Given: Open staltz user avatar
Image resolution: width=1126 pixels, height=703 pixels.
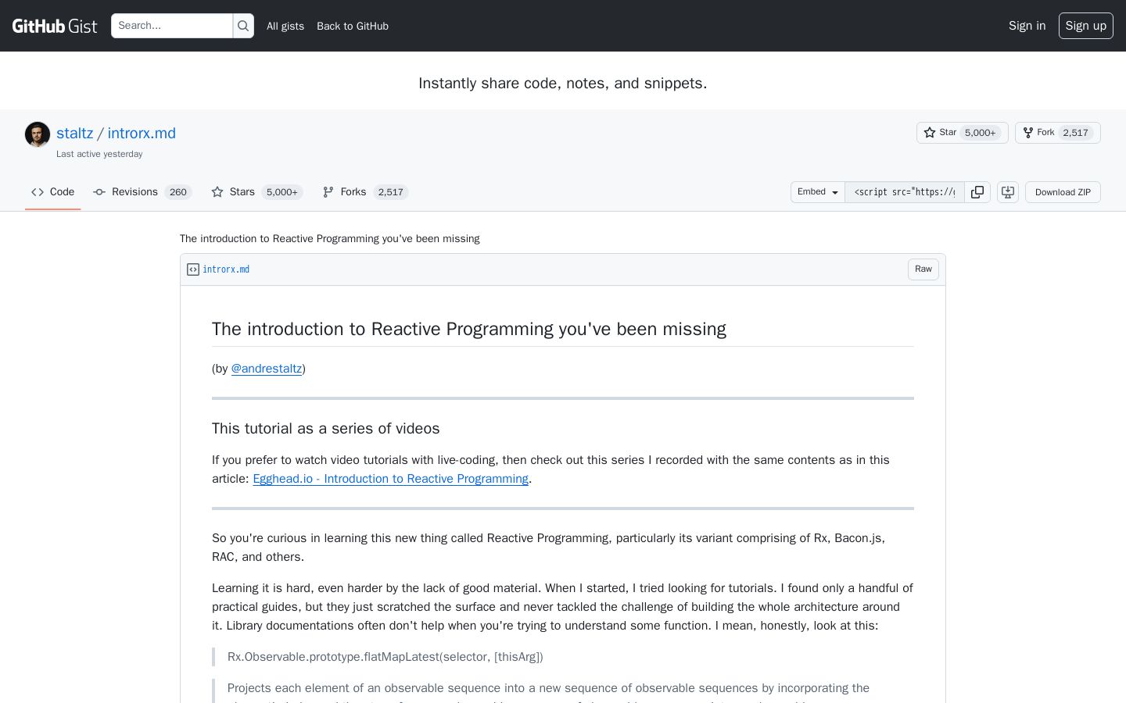Looking at the screenshot, I should pyautogui.click(x=38, y=134).
